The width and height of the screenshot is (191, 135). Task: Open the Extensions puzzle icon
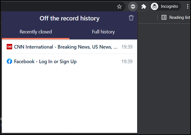(144, 6)
